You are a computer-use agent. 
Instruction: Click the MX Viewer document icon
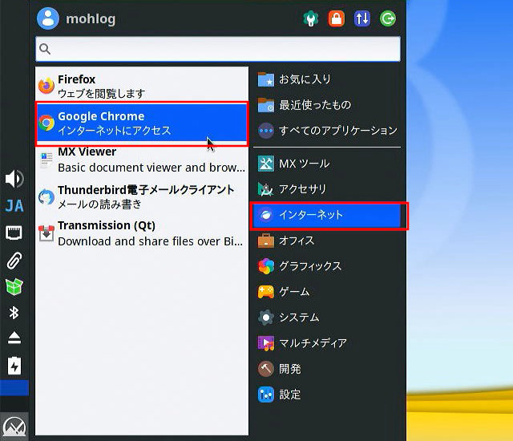click(x=46, y=160)
